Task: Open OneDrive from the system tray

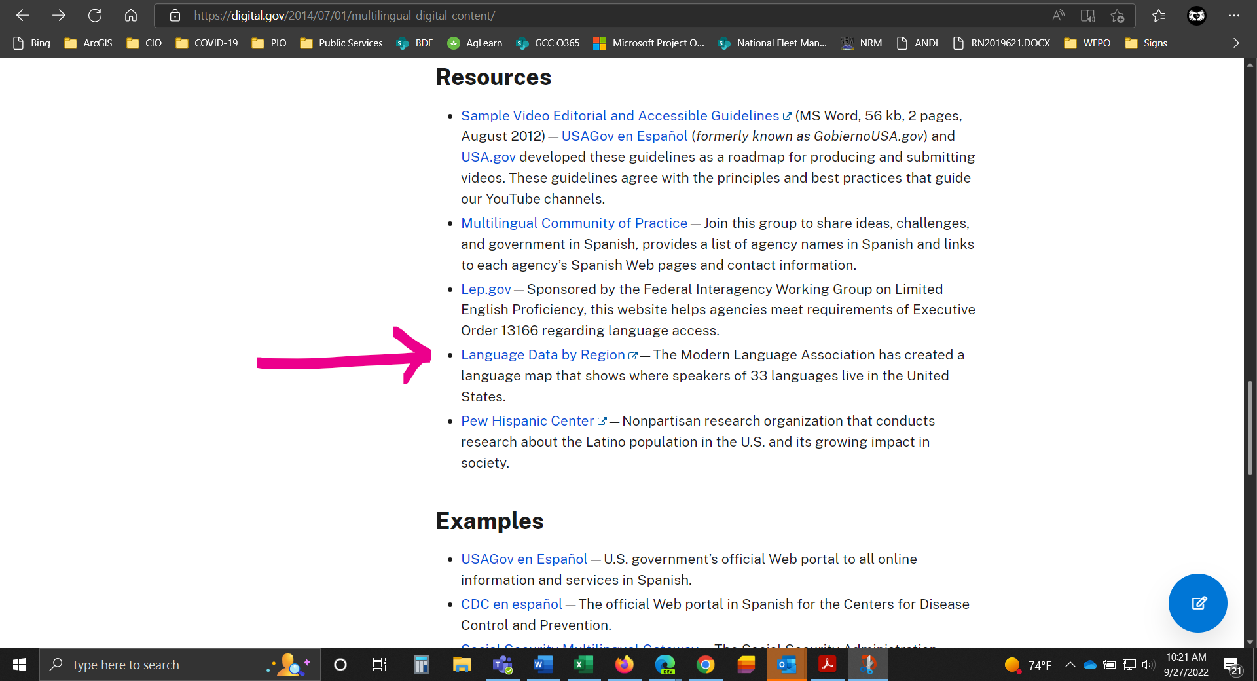Action: (x=1089, y=665)
